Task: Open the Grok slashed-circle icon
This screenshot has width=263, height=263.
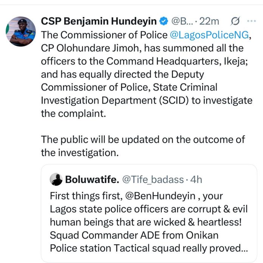Action: pos(235,21)
